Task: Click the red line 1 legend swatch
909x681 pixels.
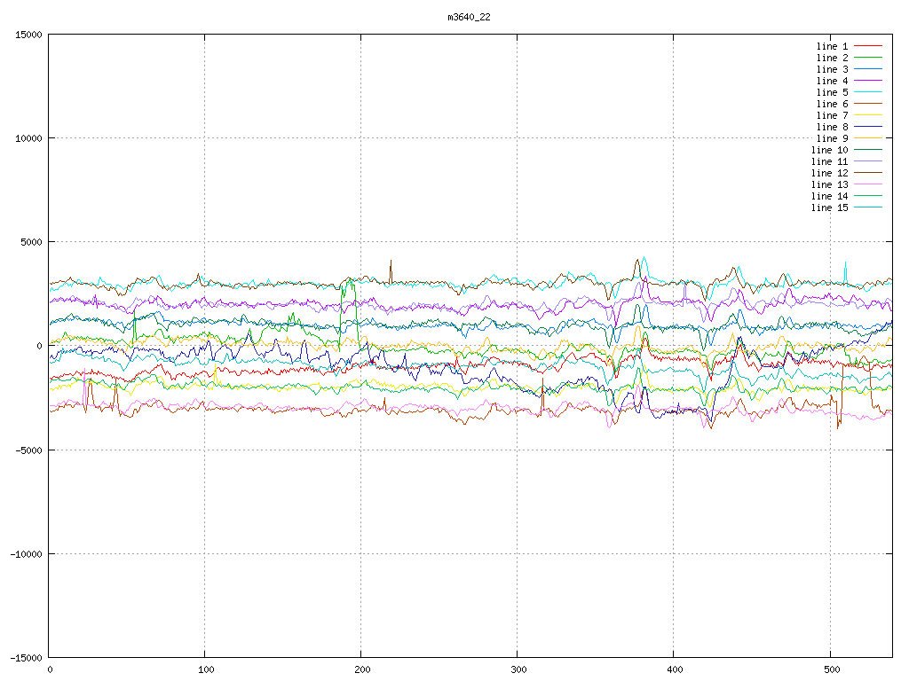Action: click(x=868, y=46)
